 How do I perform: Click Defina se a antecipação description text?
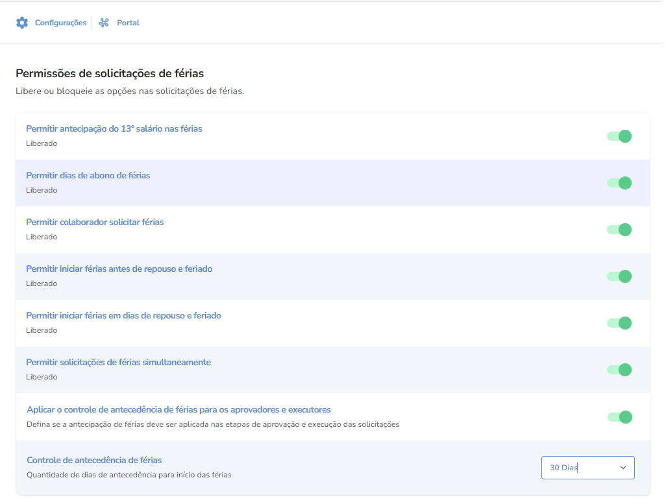[213, 425]
